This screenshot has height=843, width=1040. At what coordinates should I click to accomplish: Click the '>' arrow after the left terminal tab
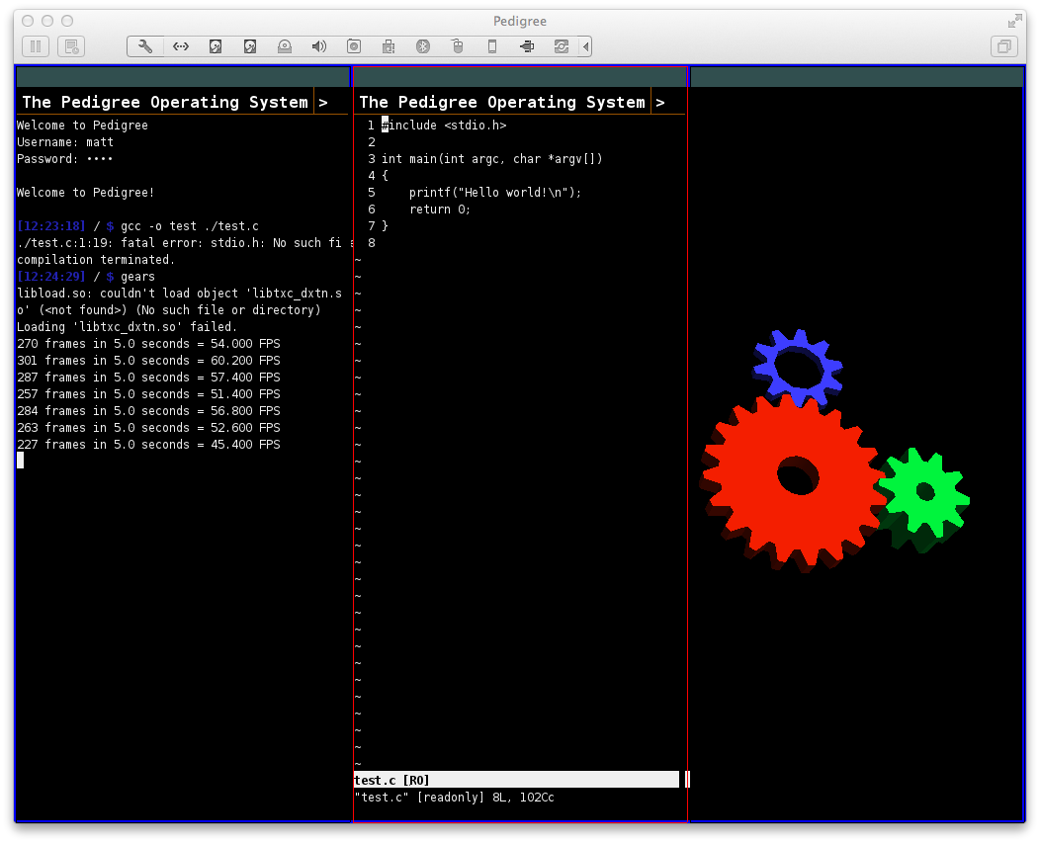pos(323,103)
